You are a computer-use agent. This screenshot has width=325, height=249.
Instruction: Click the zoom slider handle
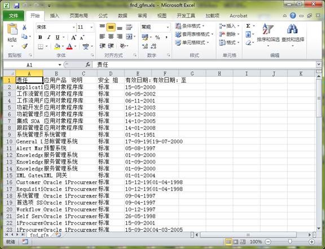coord(290,241)
